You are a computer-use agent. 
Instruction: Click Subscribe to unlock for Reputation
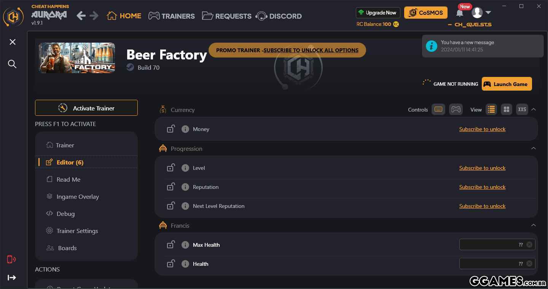point(482,187)
